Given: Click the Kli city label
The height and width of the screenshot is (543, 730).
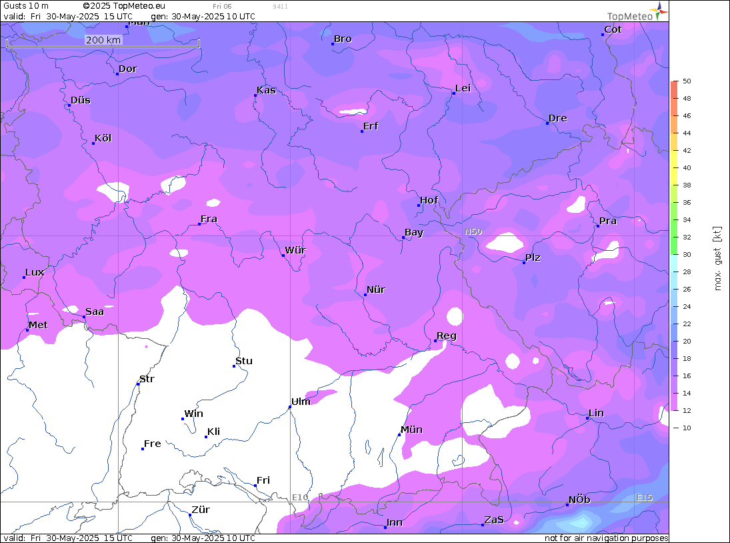Looking at the screenshot, I should click(213, 432).
